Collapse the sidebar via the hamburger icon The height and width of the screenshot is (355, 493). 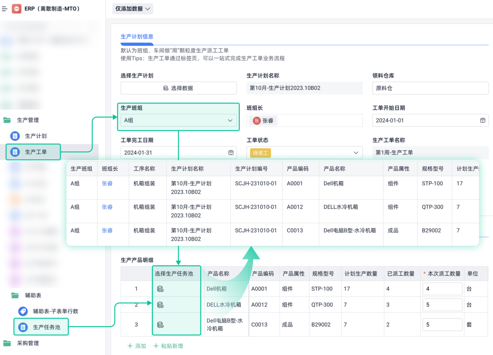point(5,8)
